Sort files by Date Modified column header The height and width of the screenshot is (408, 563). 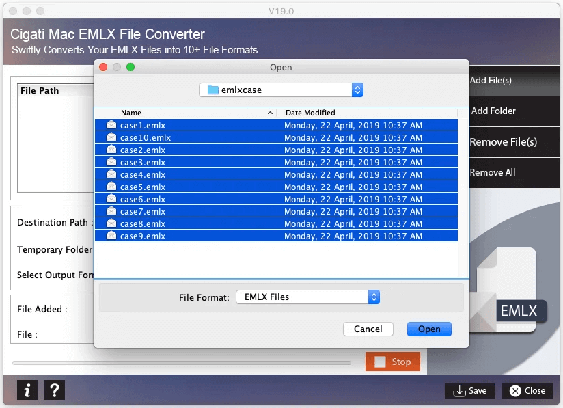point(368,113)
